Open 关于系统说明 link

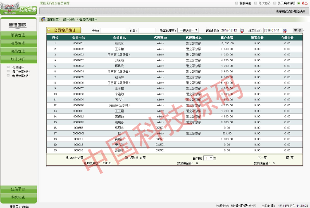tap(286, 3)
